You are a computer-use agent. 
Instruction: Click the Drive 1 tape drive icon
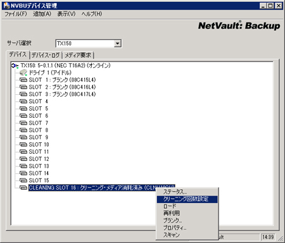[x=23, y=73]
